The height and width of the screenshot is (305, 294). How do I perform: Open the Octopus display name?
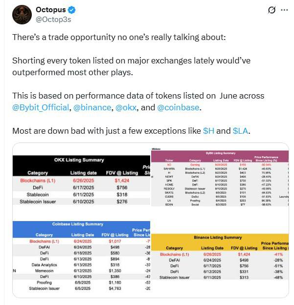[51, 10]
